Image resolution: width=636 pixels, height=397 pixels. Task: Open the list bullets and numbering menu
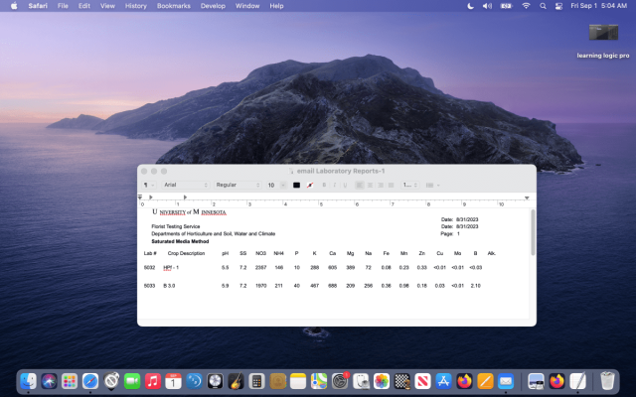pyautogui.click(x=433, y=186)
